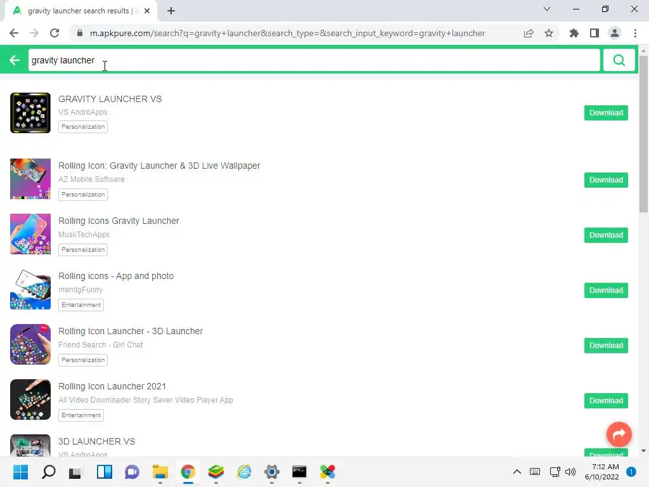The width and height of the screenshot is (649, 487).
Task: Download Rolling Icons Gravity Launcher
Action: click(x=606, y=235)
